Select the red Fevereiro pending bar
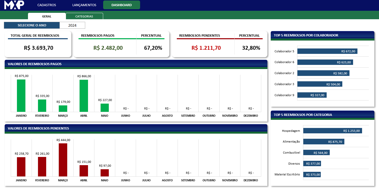The image size is (379, 189). coord(42,166)
